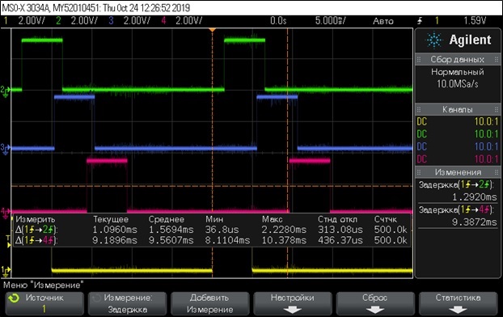503x317 pixels.
Task: Click the Измерение: Задержка softkey
Action: coord(127,303)
